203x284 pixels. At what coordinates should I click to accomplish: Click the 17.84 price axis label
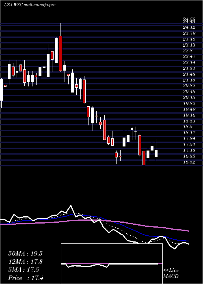click(x=189, y=138)
